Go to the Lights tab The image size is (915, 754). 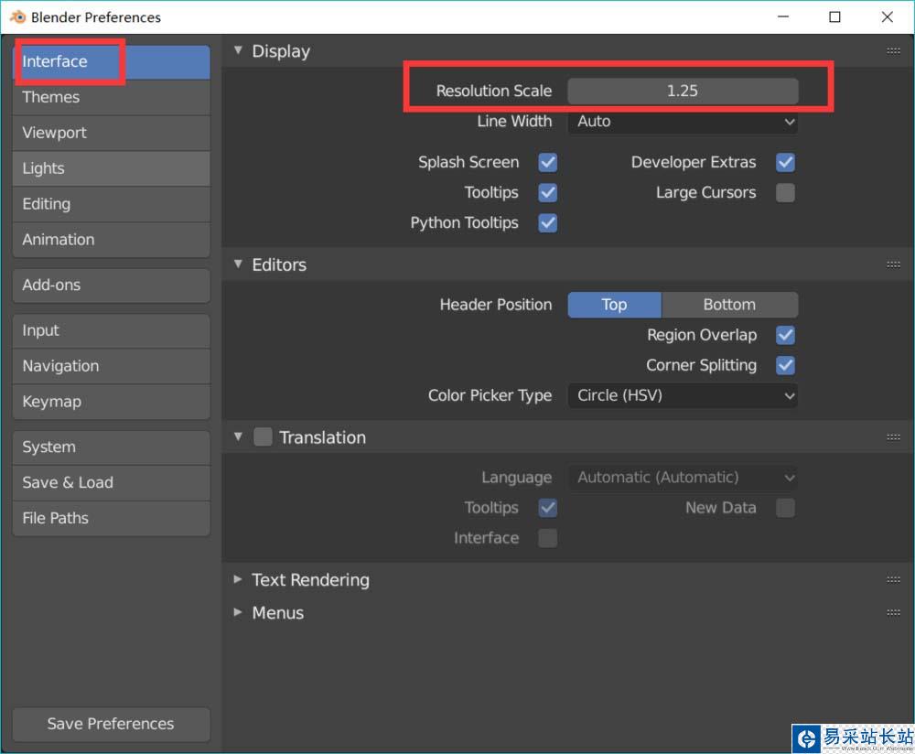click(x=111, y=168)
